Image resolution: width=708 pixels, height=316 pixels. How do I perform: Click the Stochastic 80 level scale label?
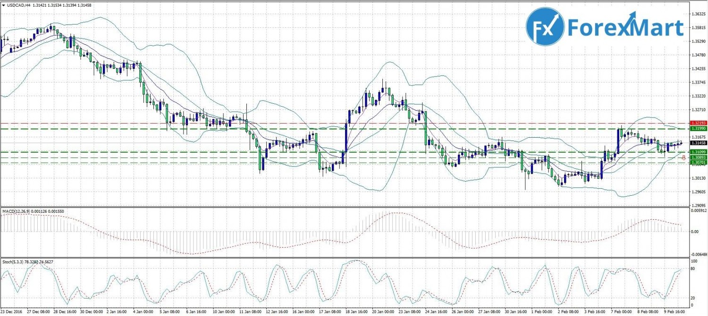coord(694,269)
